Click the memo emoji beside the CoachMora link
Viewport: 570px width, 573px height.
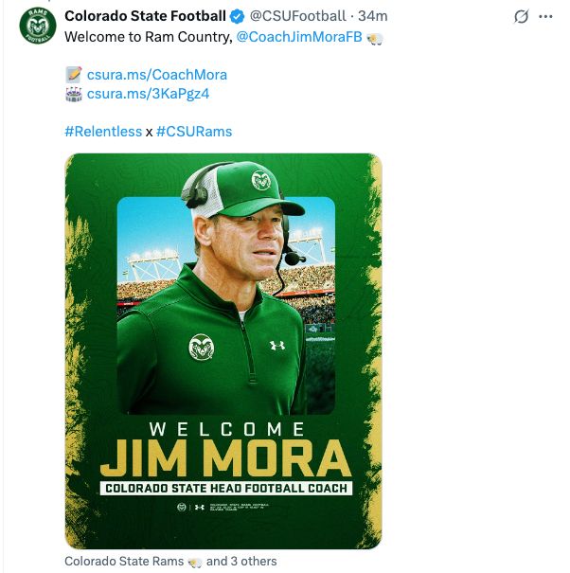[74, 74]
